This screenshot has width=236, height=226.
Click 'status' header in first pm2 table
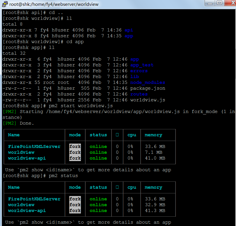(98, 135)
